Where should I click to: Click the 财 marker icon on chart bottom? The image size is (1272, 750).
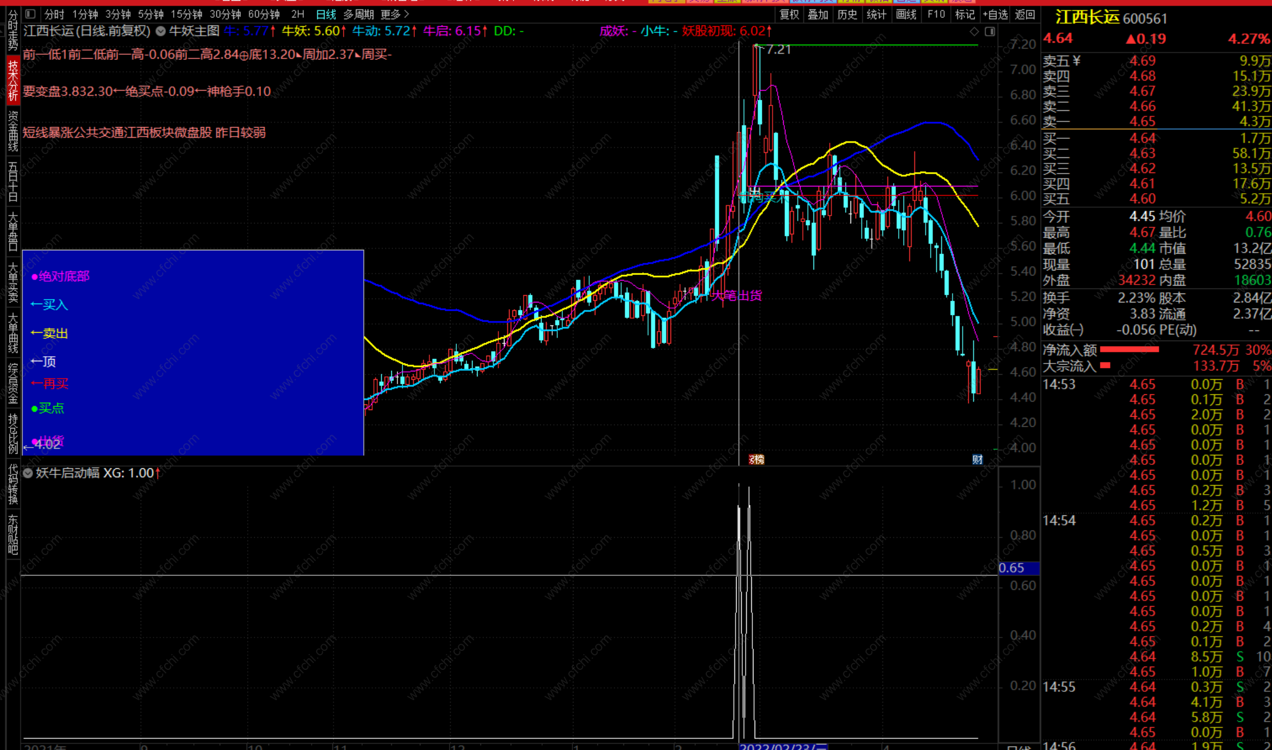[977, 460]
